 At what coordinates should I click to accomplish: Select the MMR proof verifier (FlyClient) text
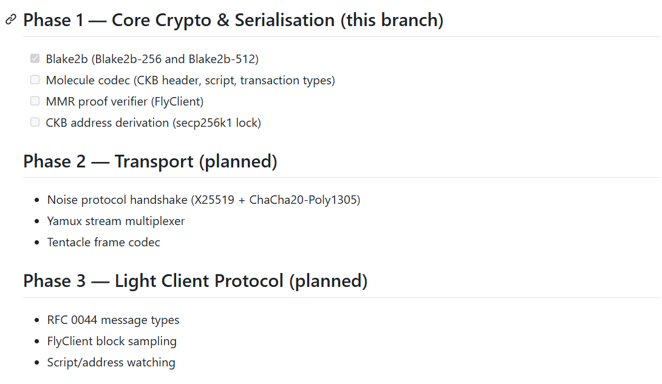point(125,101)
